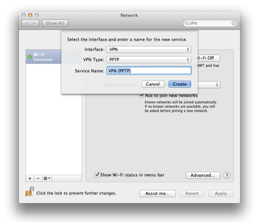Clear the VPN search text
This screenshot has width=259, height=222.
click(x=234, y=23)
